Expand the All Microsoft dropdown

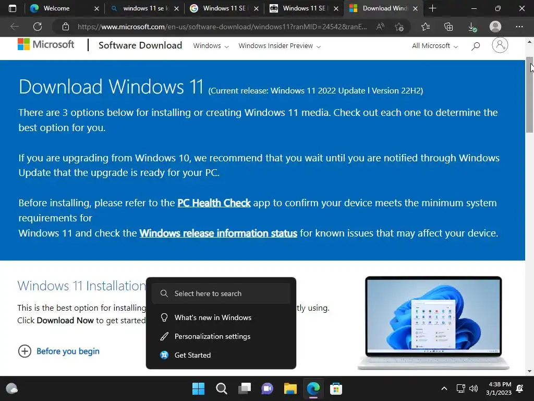click(435, 46)
